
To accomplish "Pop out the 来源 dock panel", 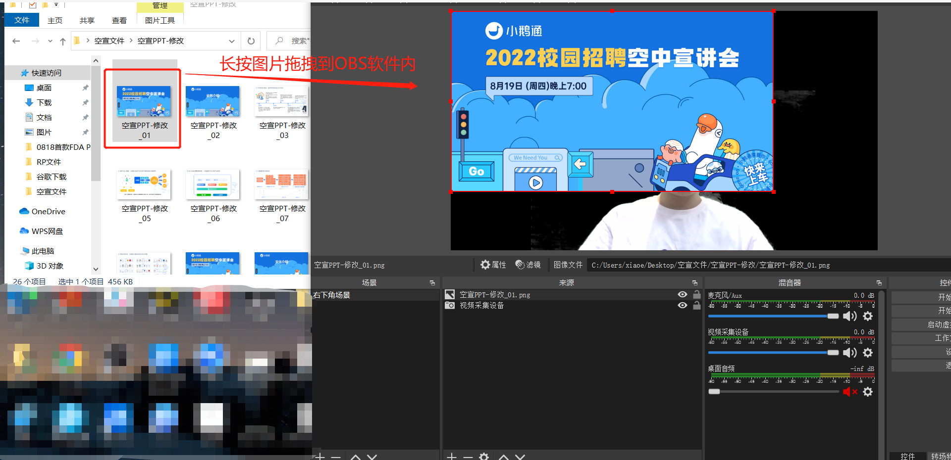I will (695, 283).
